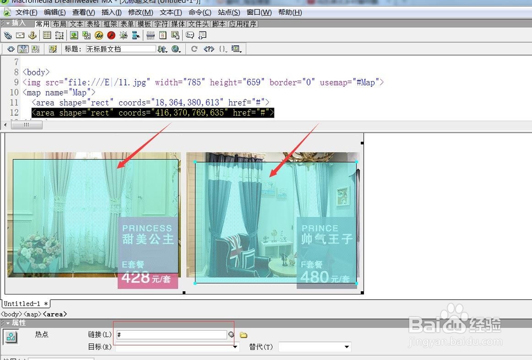Viewport: 532px width, 360px height.
Task: Browse for link file folder icon
Action: coord(243,335)
